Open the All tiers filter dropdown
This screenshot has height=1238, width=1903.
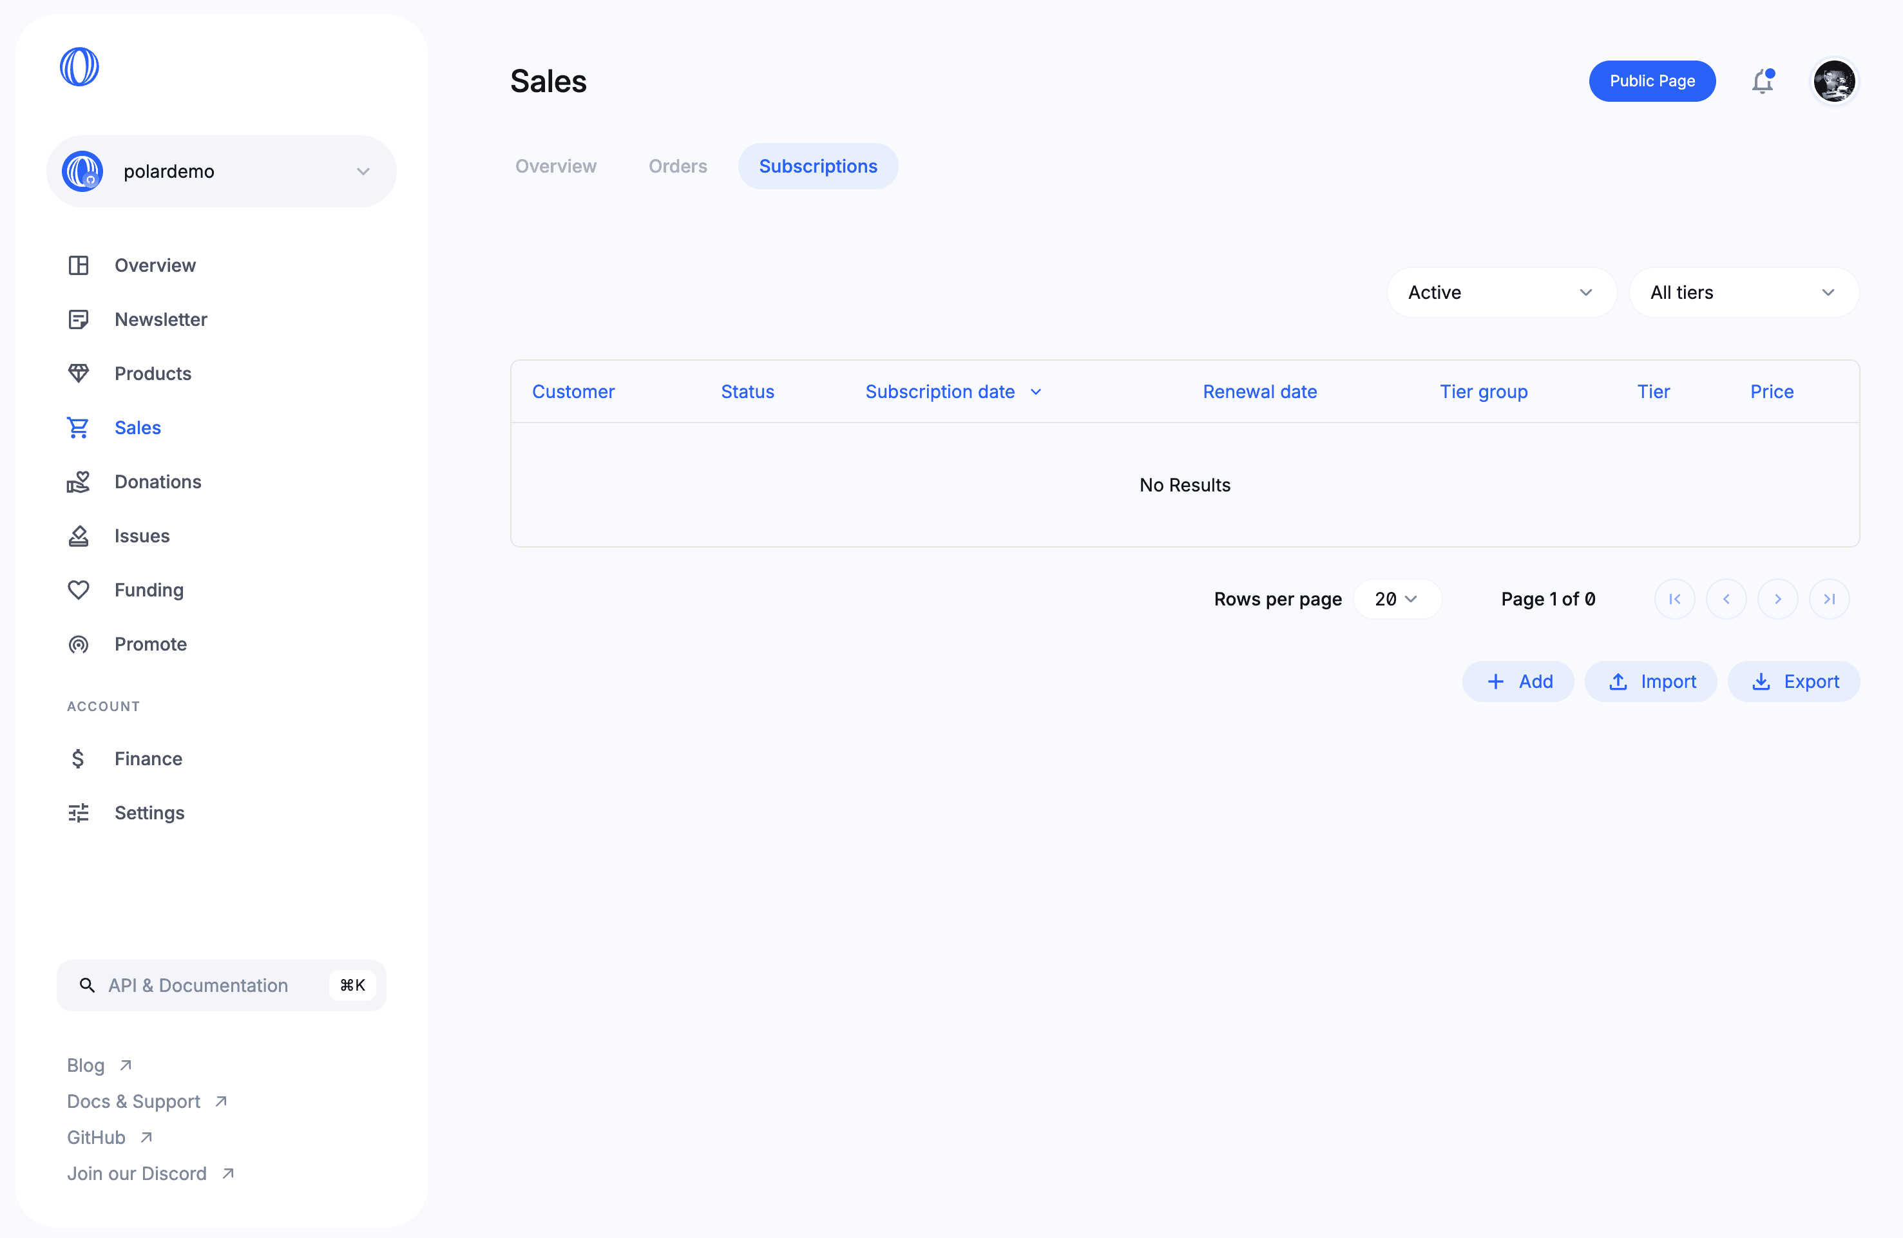click(x=1743, y=292)
